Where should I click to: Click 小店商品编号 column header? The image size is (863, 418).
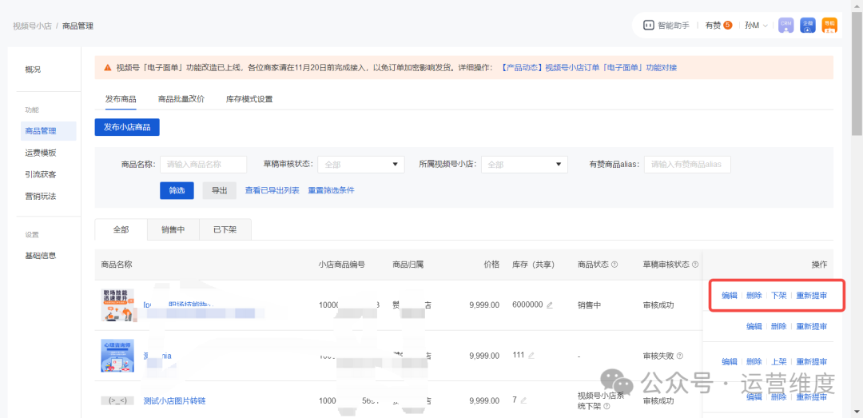[x=342, y=265]
